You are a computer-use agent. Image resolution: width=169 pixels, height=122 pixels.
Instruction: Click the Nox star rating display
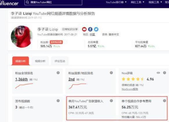click(x=133, y=79)
